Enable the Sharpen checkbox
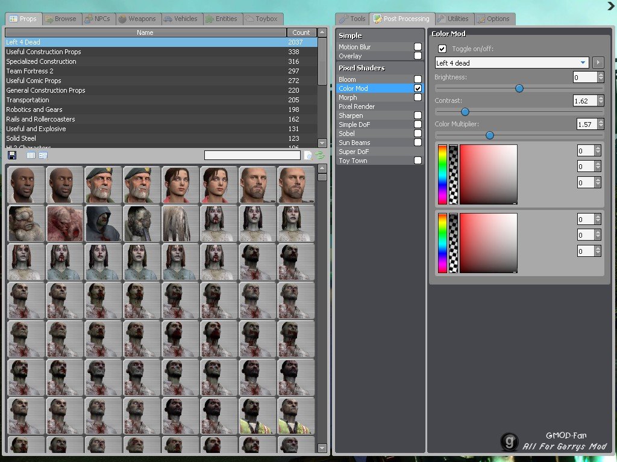The image size is (617, 462). (x=418, y=115)
